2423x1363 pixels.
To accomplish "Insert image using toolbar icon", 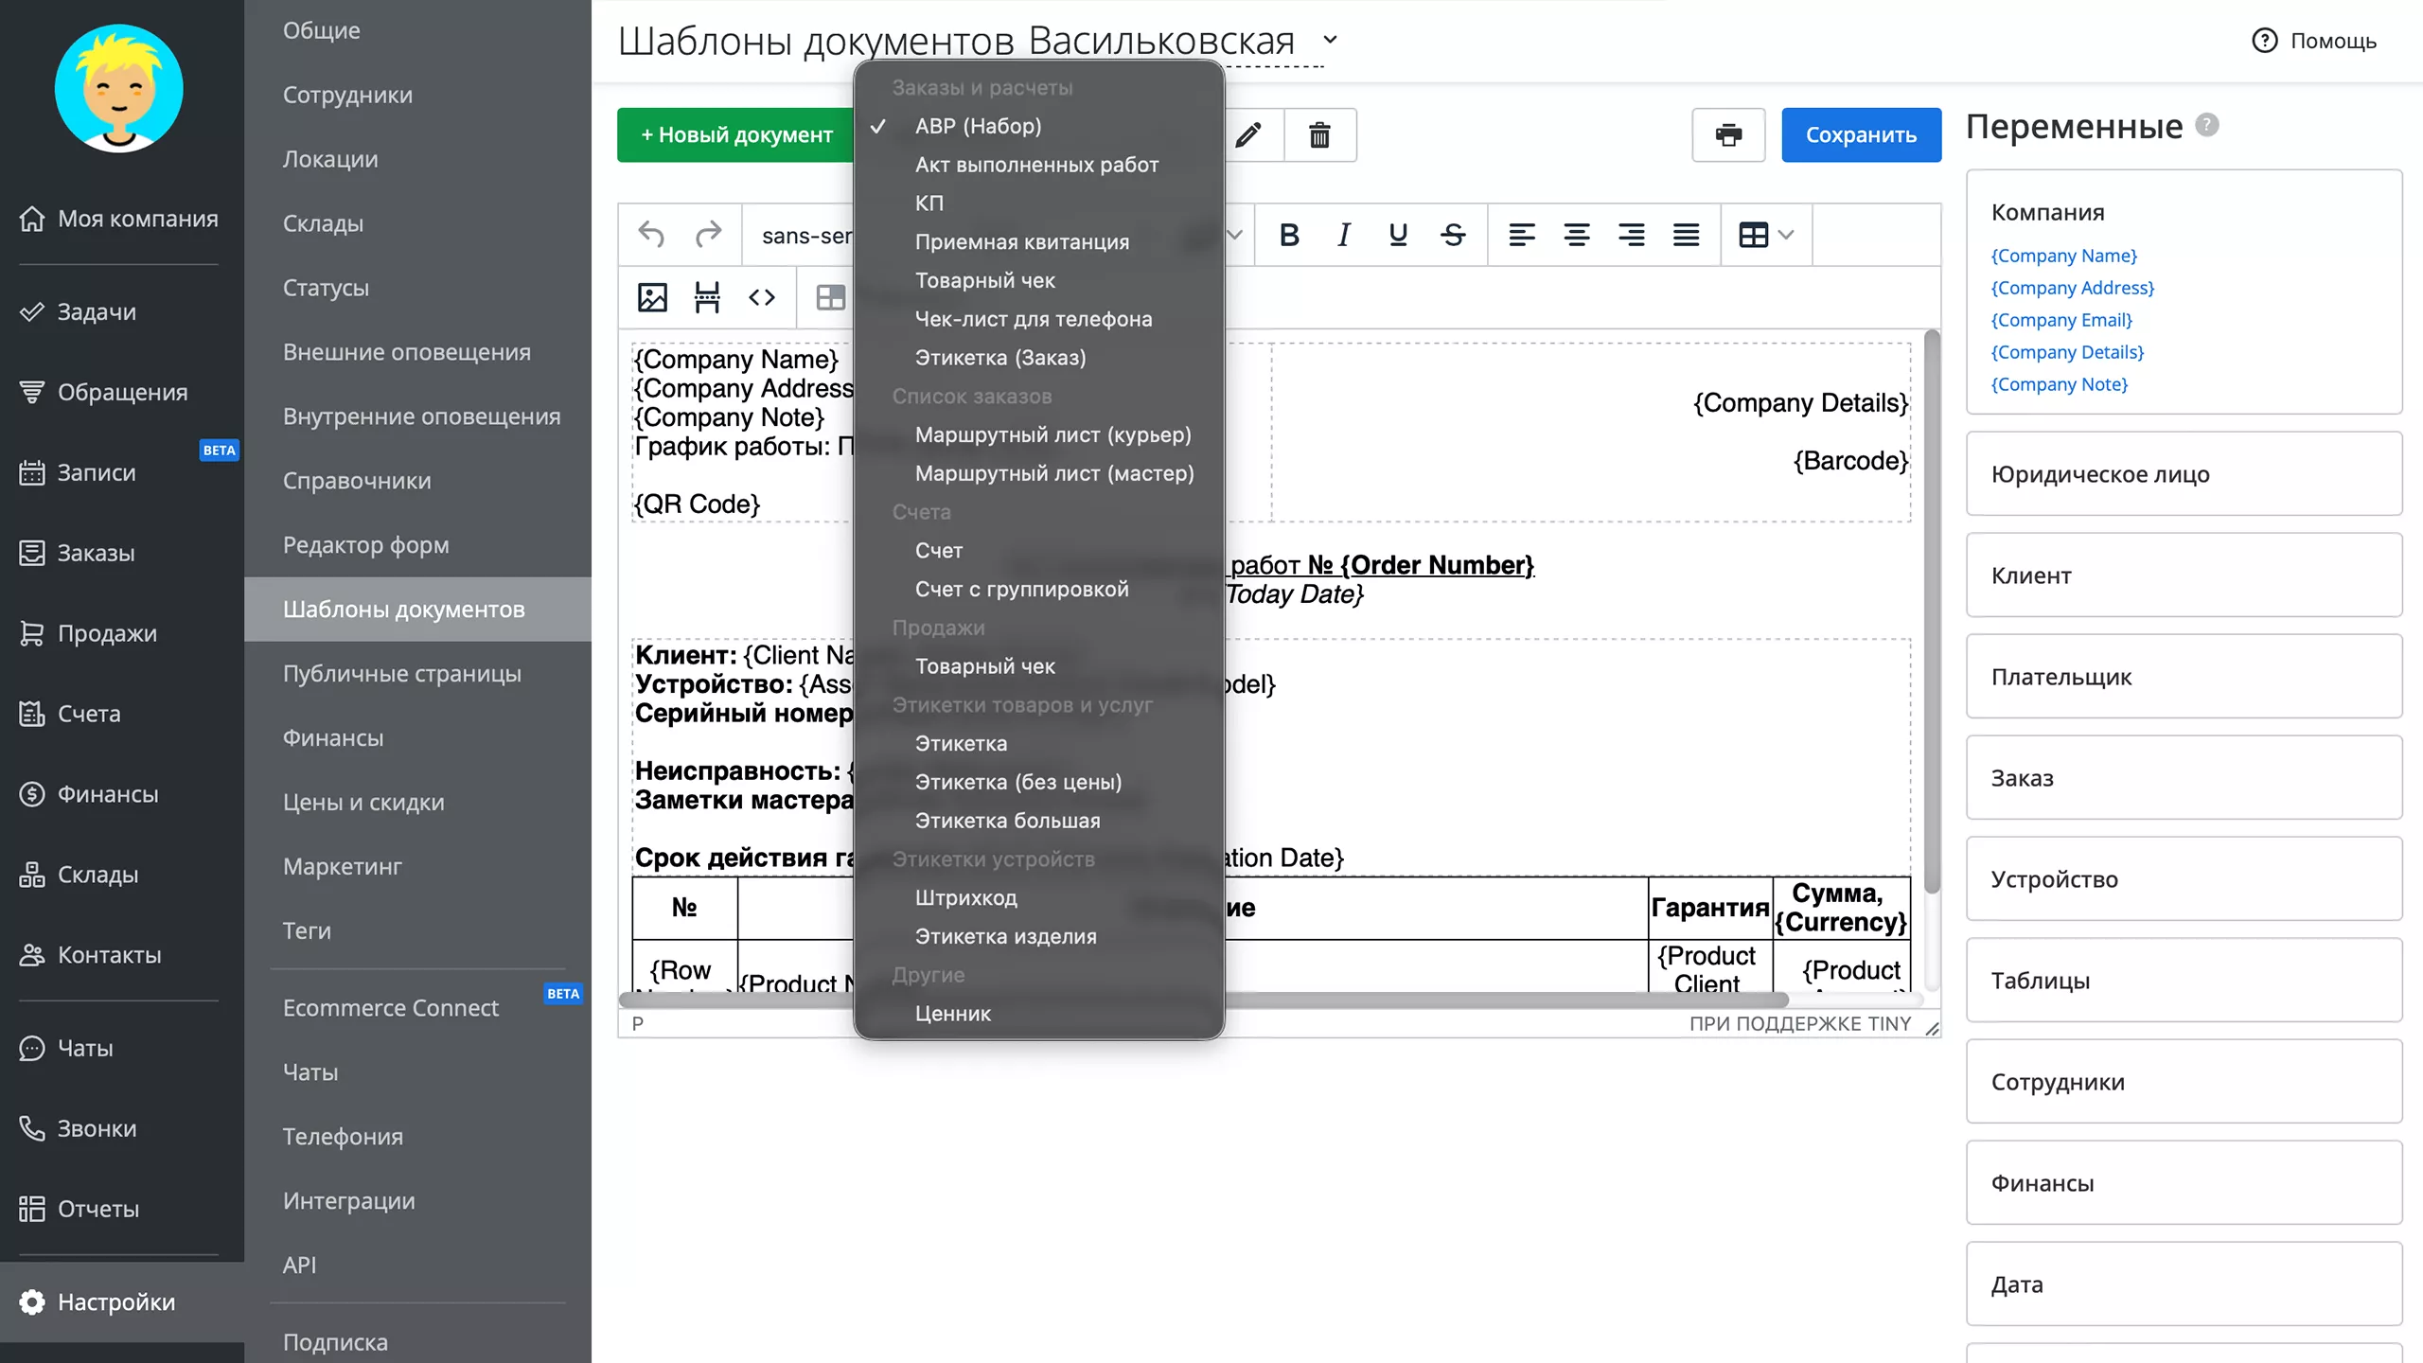I will [x=652, y=297].
